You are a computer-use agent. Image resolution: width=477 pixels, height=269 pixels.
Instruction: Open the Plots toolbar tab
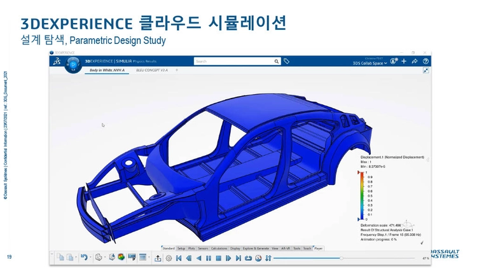click(x=191, y=249)
